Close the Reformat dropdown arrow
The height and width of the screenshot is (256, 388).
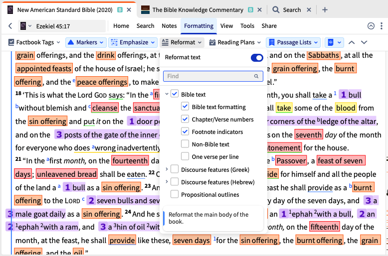199,42
